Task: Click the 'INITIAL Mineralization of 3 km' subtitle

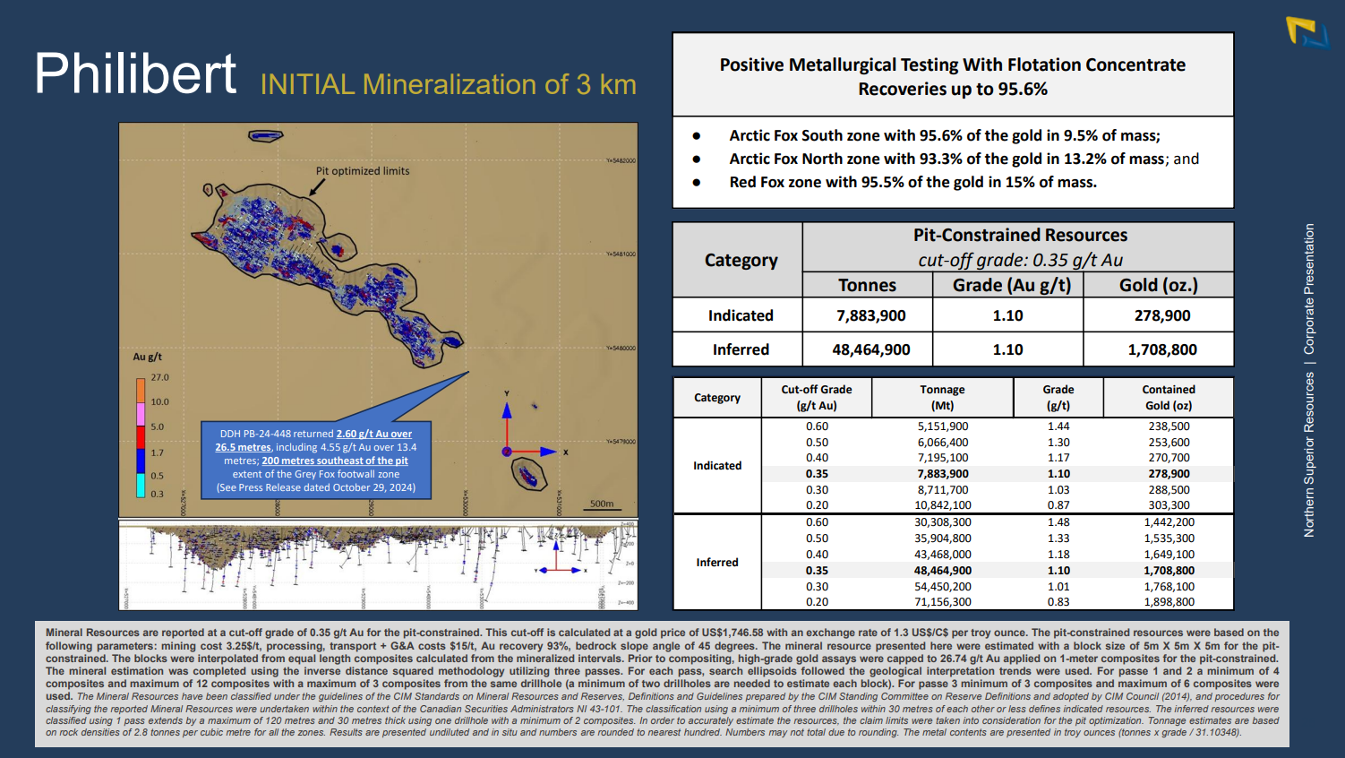Action: (448, 84)
